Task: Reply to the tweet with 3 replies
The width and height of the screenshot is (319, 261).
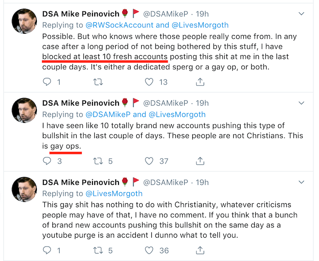Action: point(47,161)
